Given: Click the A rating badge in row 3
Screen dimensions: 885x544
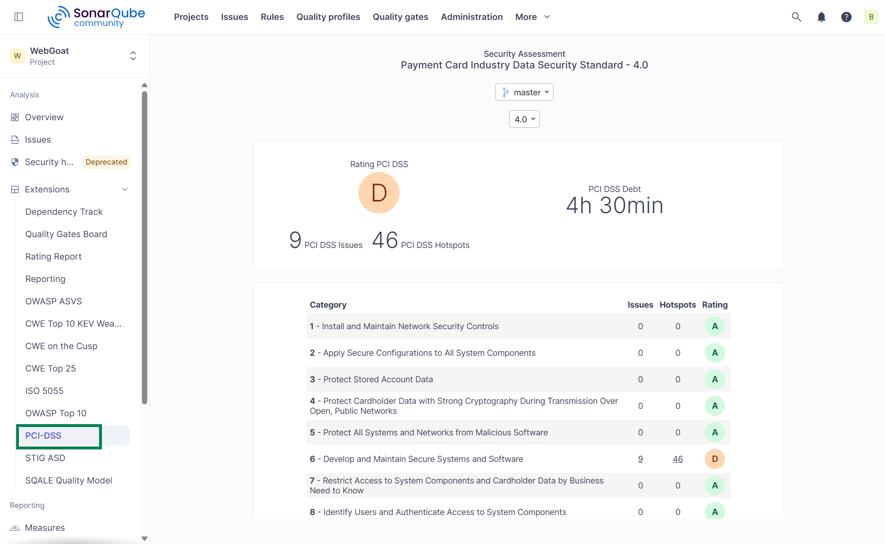Looking at the screenshot, I should tap(714, 379).
